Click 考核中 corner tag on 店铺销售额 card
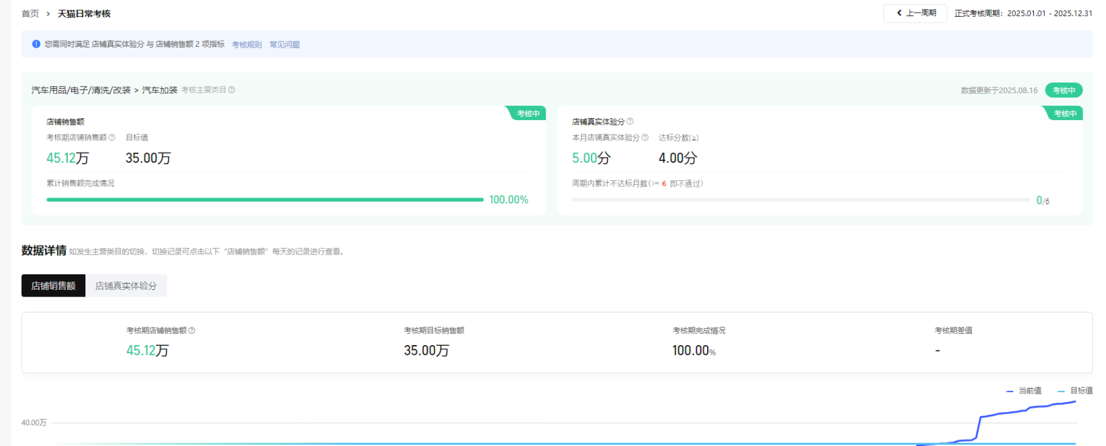The width and height of the screenshot is (1106, 446). coord(528,113)
